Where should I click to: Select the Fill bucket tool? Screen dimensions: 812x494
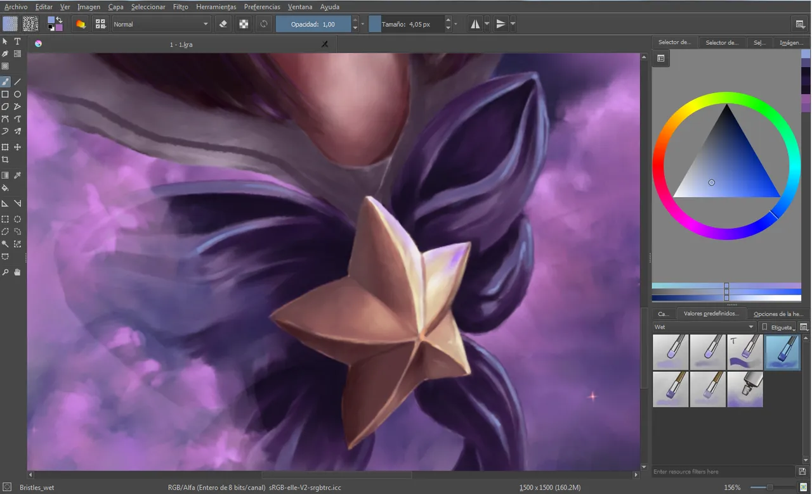coord(5,188)
